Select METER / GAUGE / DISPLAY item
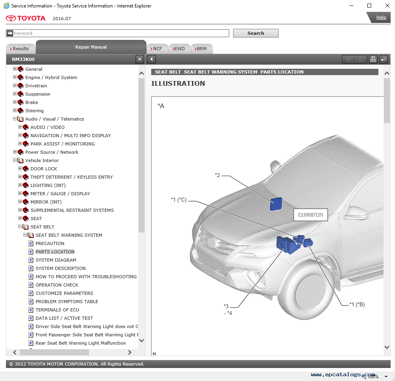This screenshot has height=381, width=395. click(60, 193)
